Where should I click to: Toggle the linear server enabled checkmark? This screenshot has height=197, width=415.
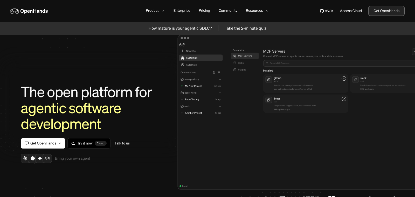click(344, 99)
